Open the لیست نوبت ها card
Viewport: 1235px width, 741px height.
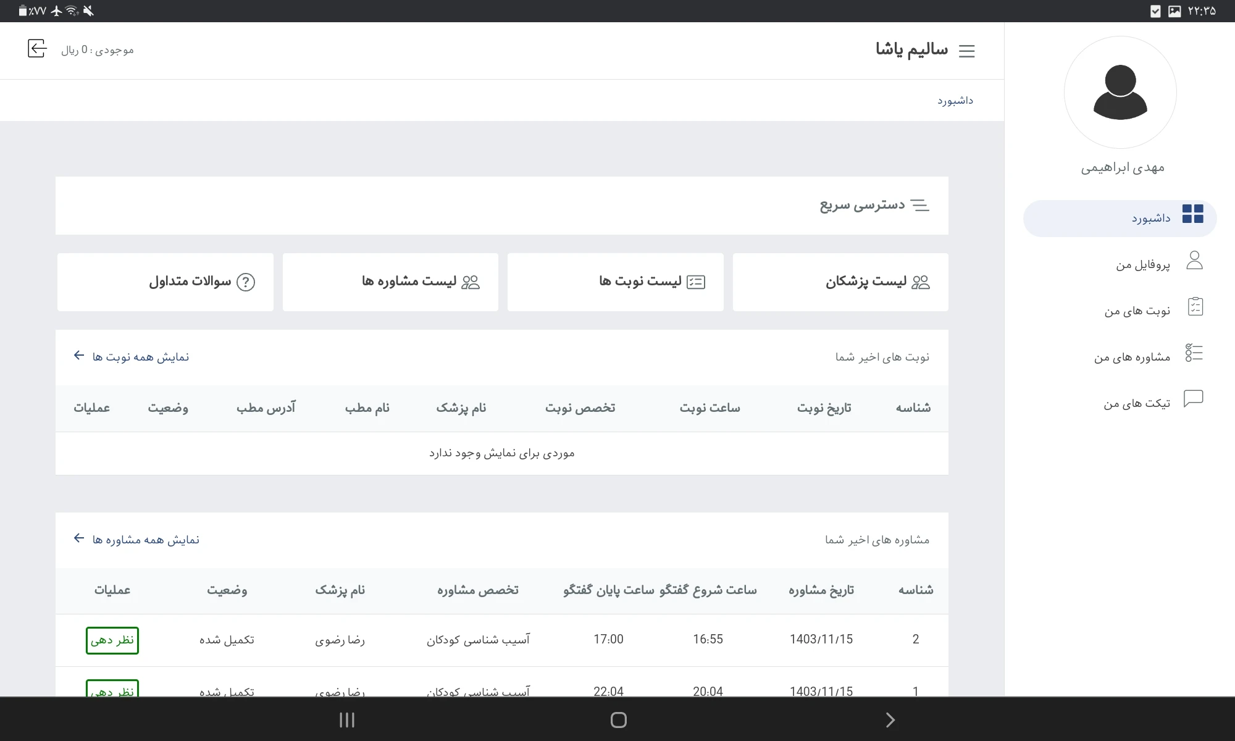pos(615,282)
